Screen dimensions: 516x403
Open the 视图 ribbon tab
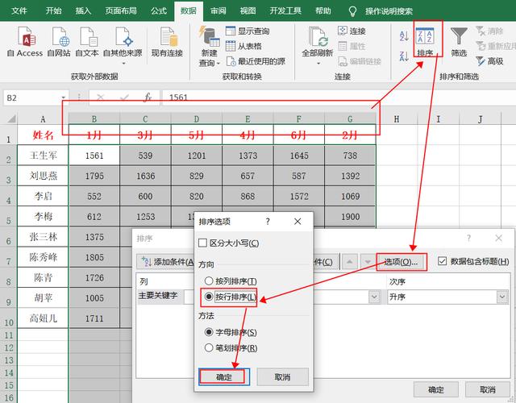248,11
